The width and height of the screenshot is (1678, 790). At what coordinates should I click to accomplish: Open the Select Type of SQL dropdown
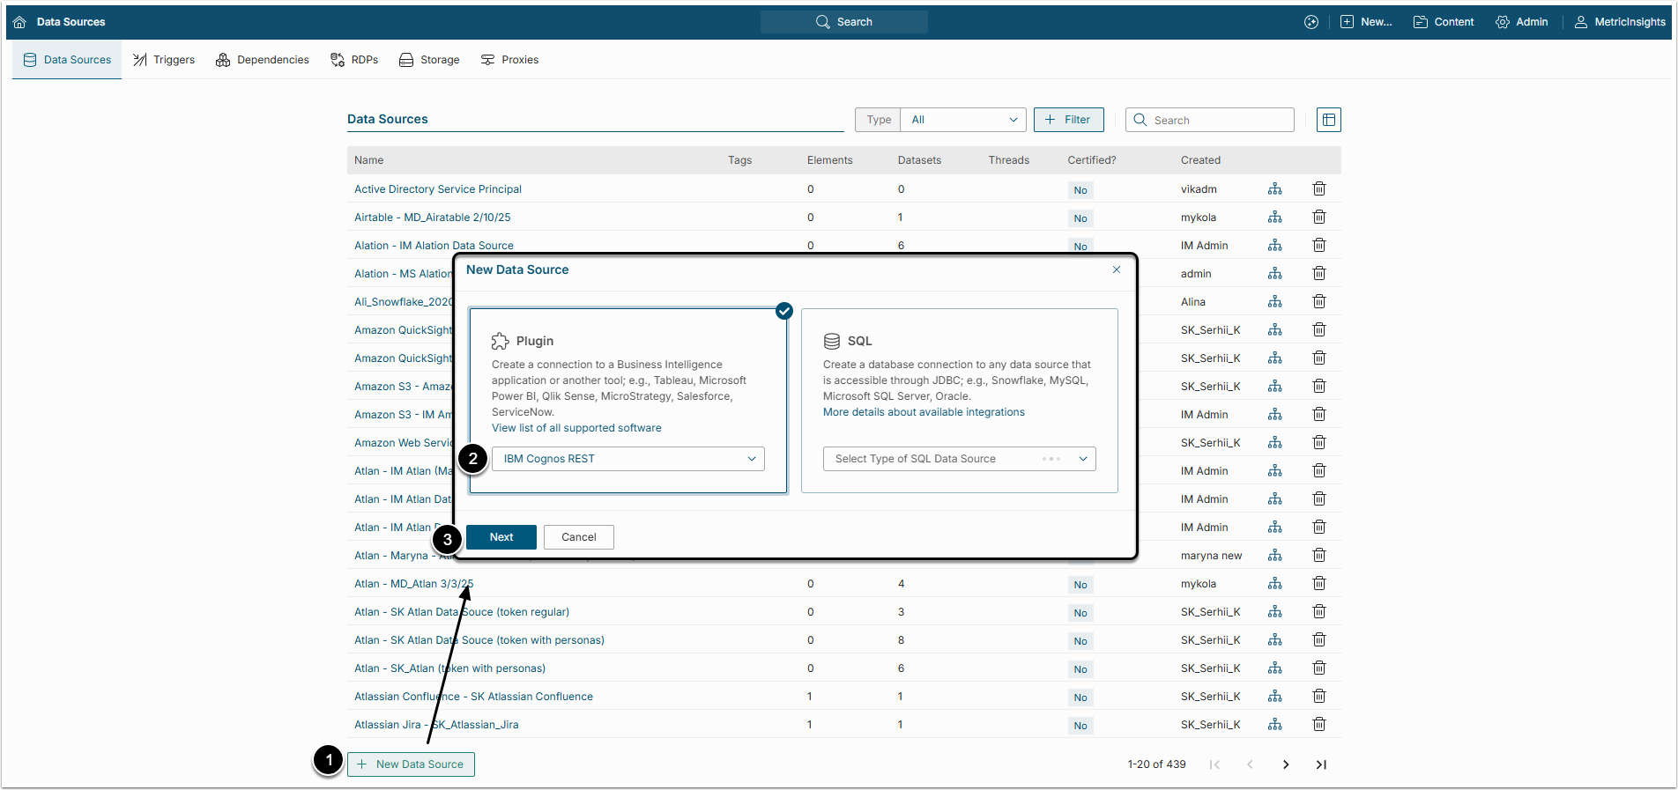(959, 459)
